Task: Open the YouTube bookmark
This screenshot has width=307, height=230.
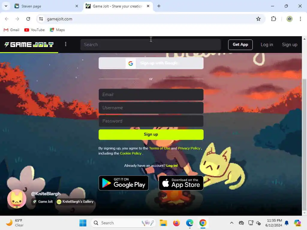Action: coord(34,30)
